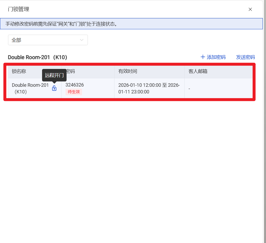Image resolution: width=266 pixels, height=243 pixels.
Task: Select the validity time range cell
Action: click(149, 88)
